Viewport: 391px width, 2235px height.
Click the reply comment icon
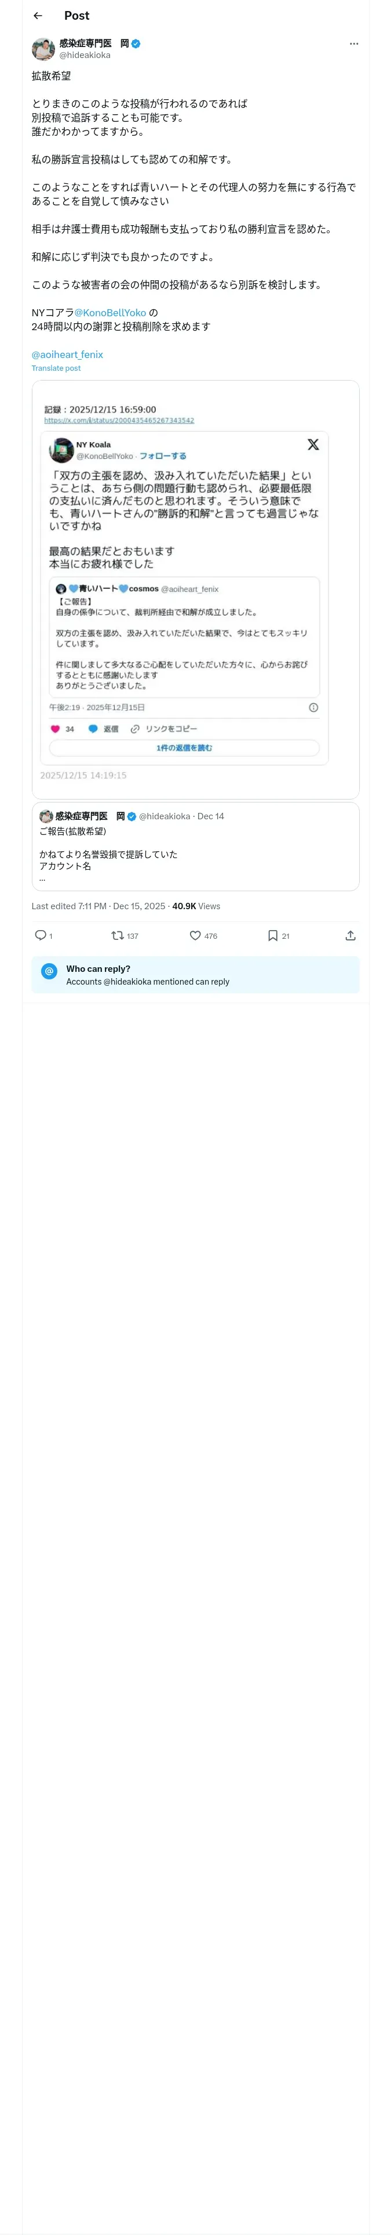coord(40,935)
